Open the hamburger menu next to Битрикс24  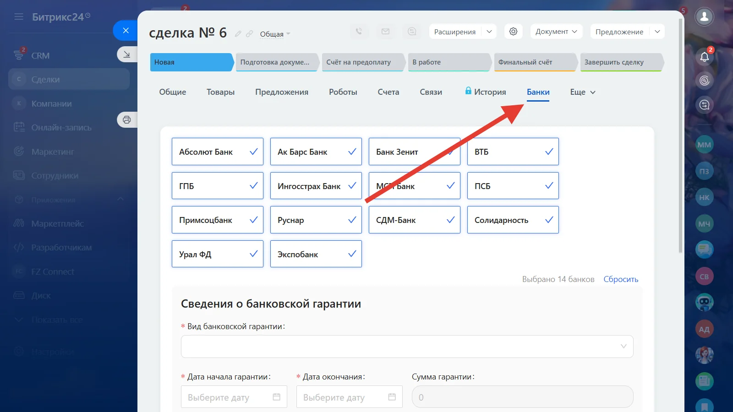(19, 17)
